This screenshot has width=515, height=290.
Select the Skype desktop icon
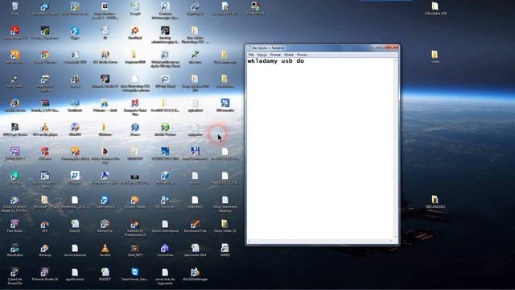(x=75, y=33)
